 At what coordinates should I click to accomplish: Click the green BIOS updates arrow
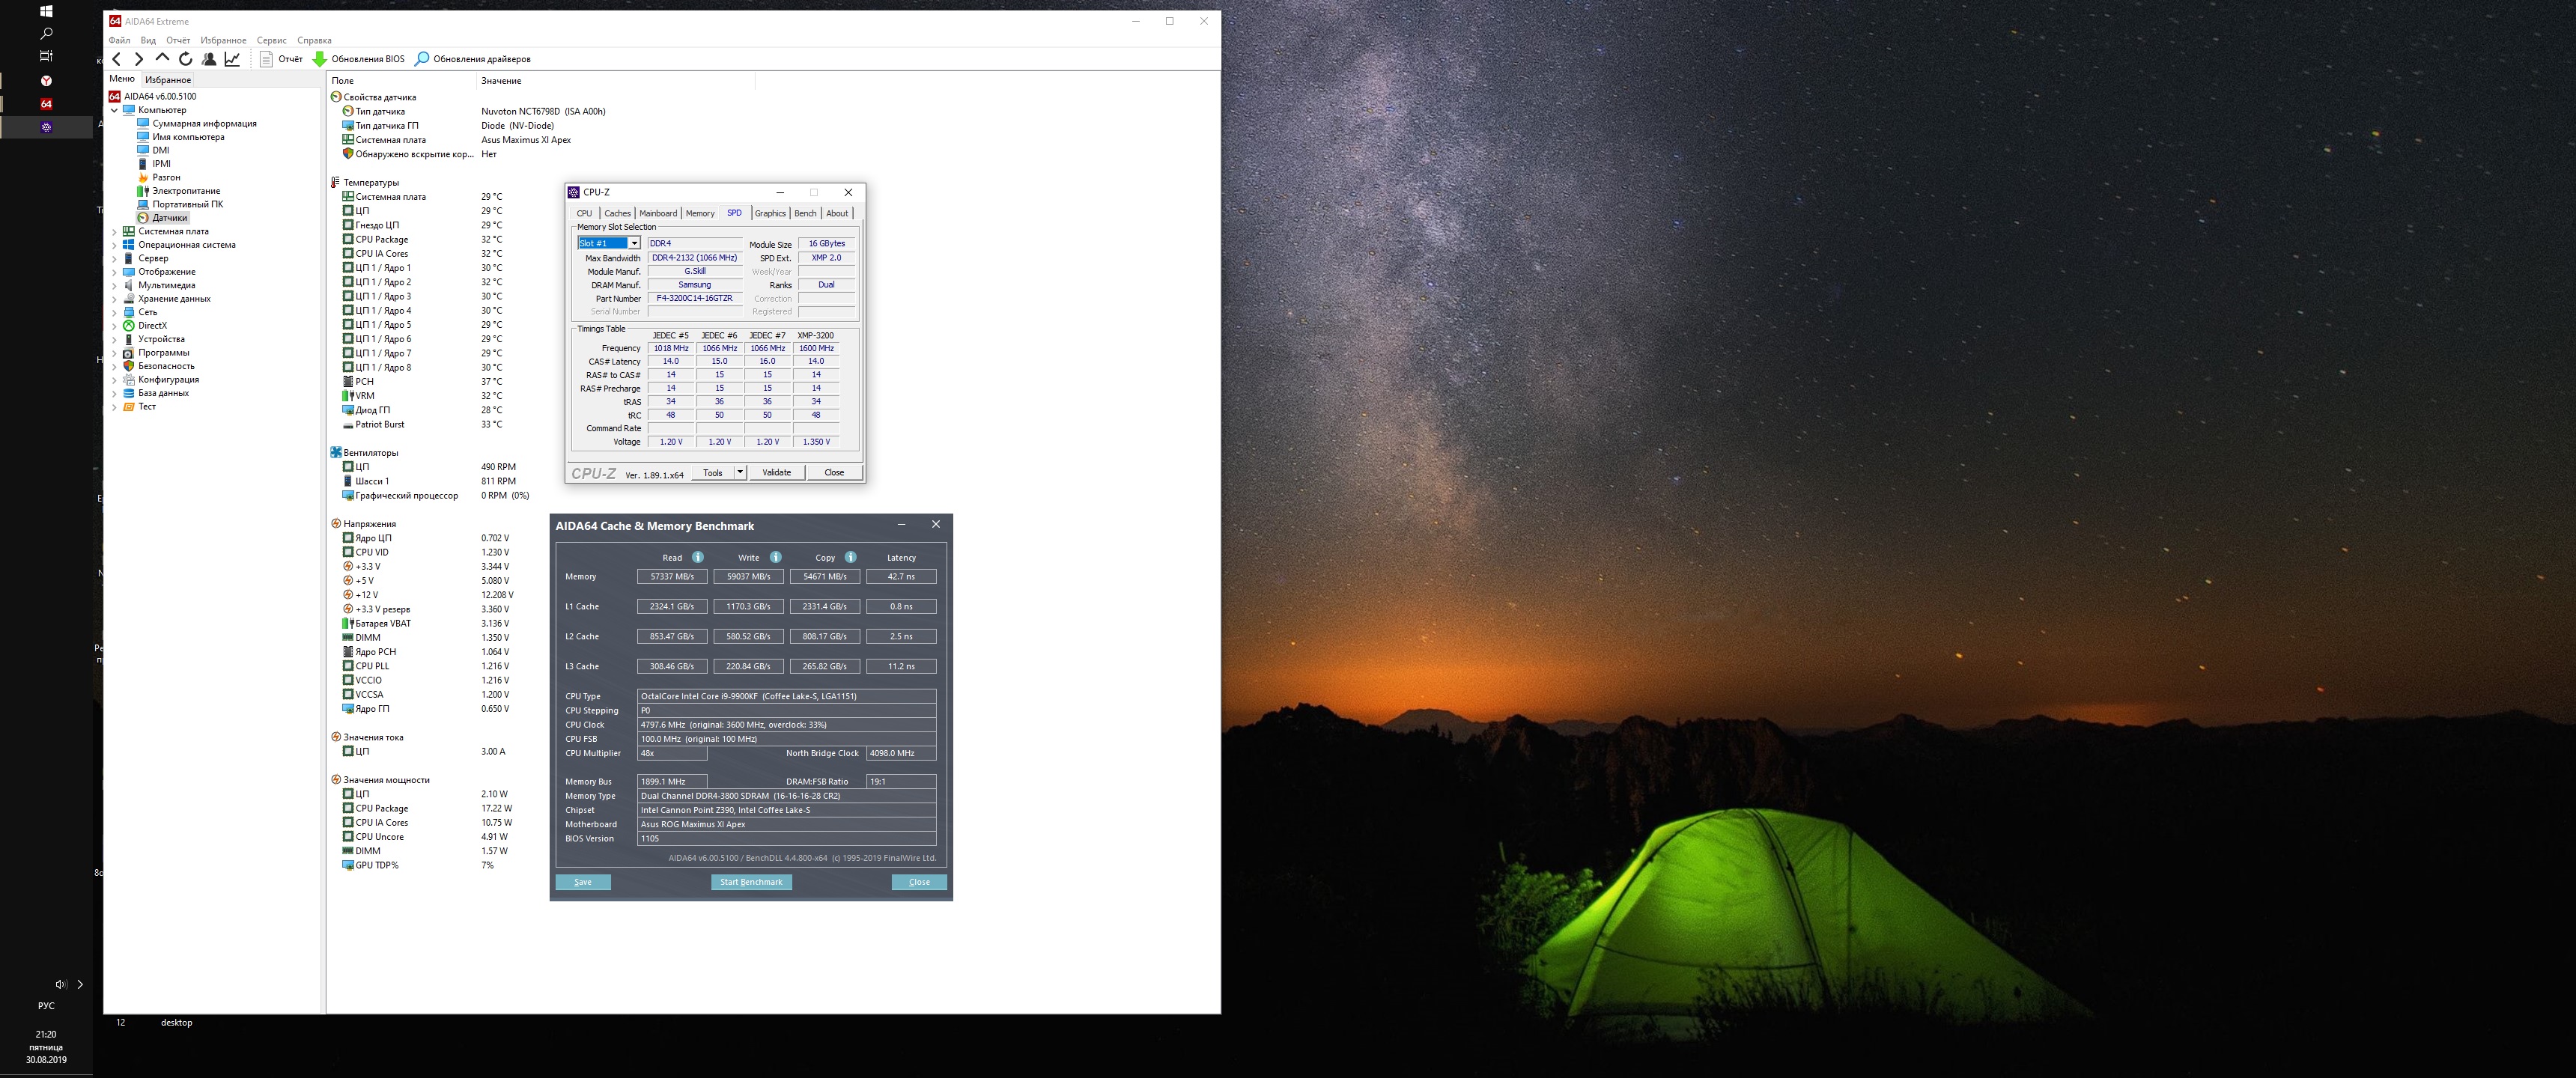click(320, 59)
